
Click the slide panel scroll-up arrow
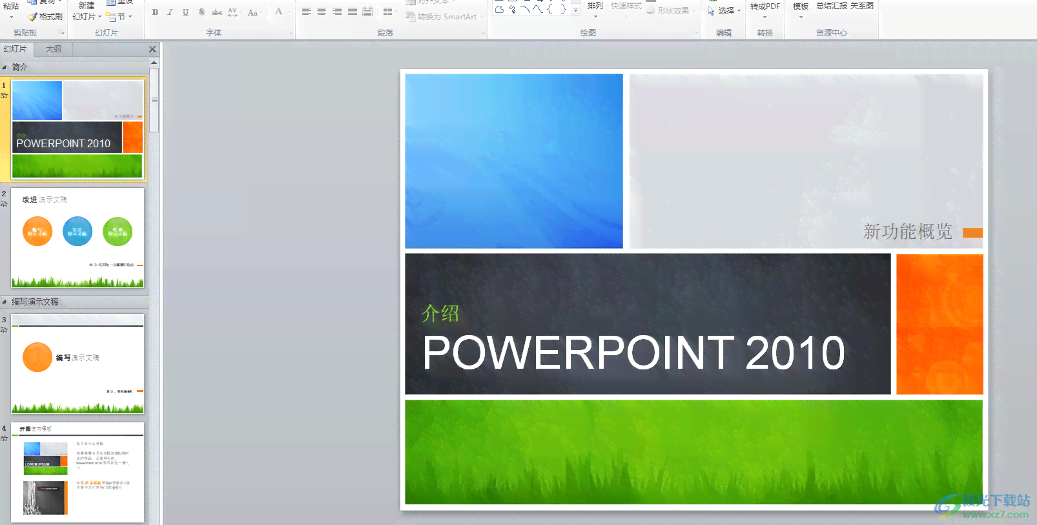point(154,63)
